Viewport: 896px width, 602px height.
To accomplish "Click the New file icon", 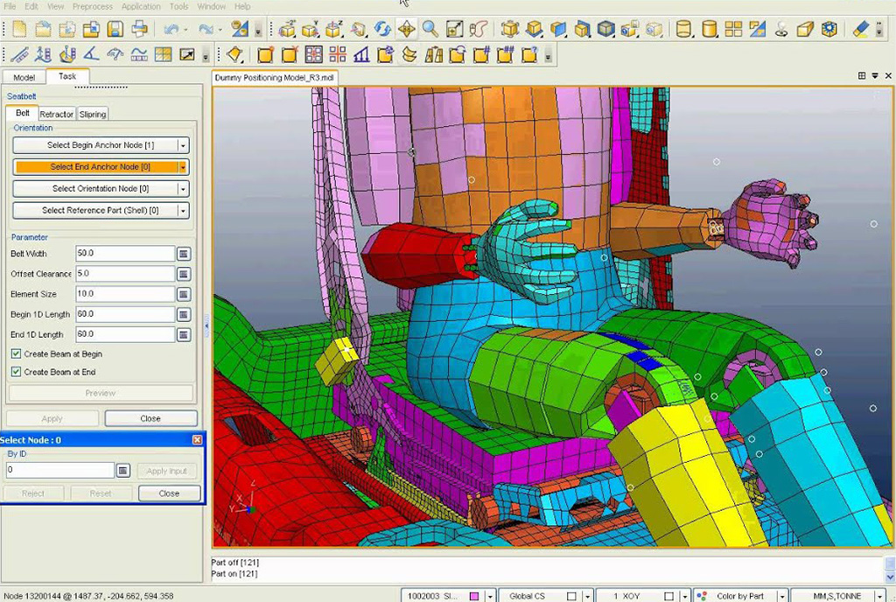I will tap(18, 29).
